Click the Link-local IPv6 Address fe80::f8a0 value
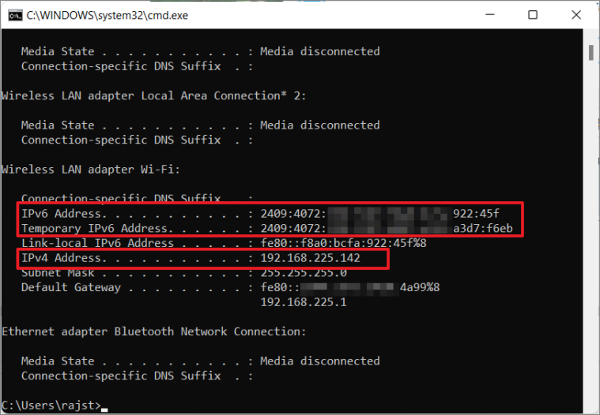Viewport: 600px width, 415px height. 343,243
